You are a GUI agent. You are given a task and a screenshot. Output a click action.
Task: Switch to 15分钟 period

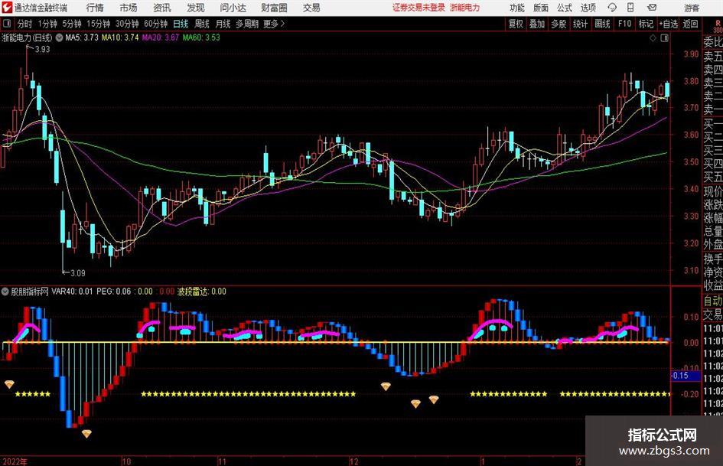pos(98,24)
